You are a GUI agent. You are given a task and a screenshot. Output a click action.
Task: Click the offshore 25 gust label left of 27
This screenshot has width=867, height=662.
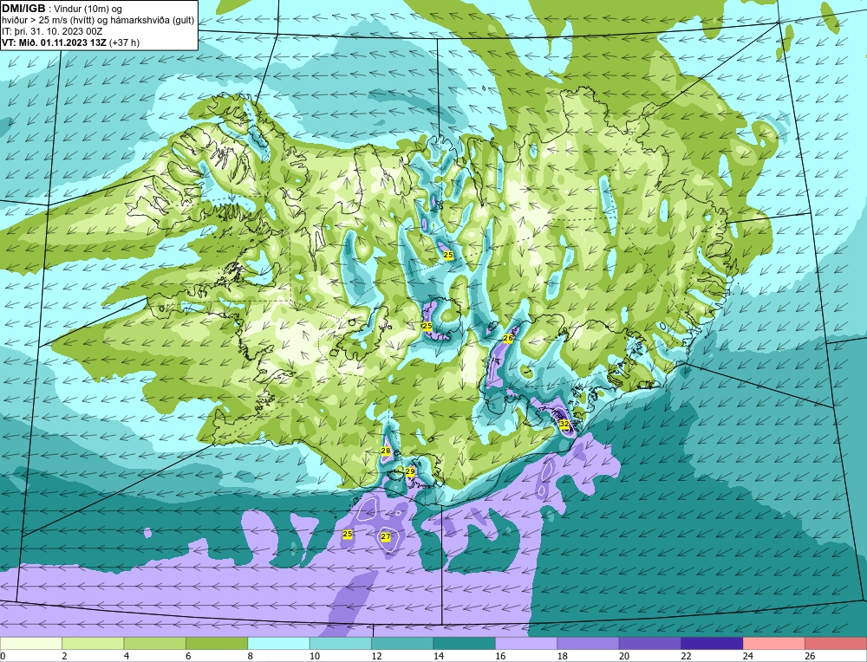click(x=348, y=534)
